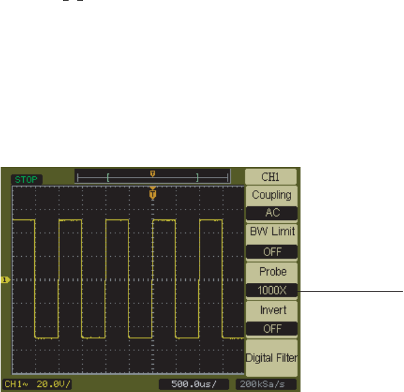Click the T marker inside the memory bar
The image size is (404, 392).
[153, 173]
